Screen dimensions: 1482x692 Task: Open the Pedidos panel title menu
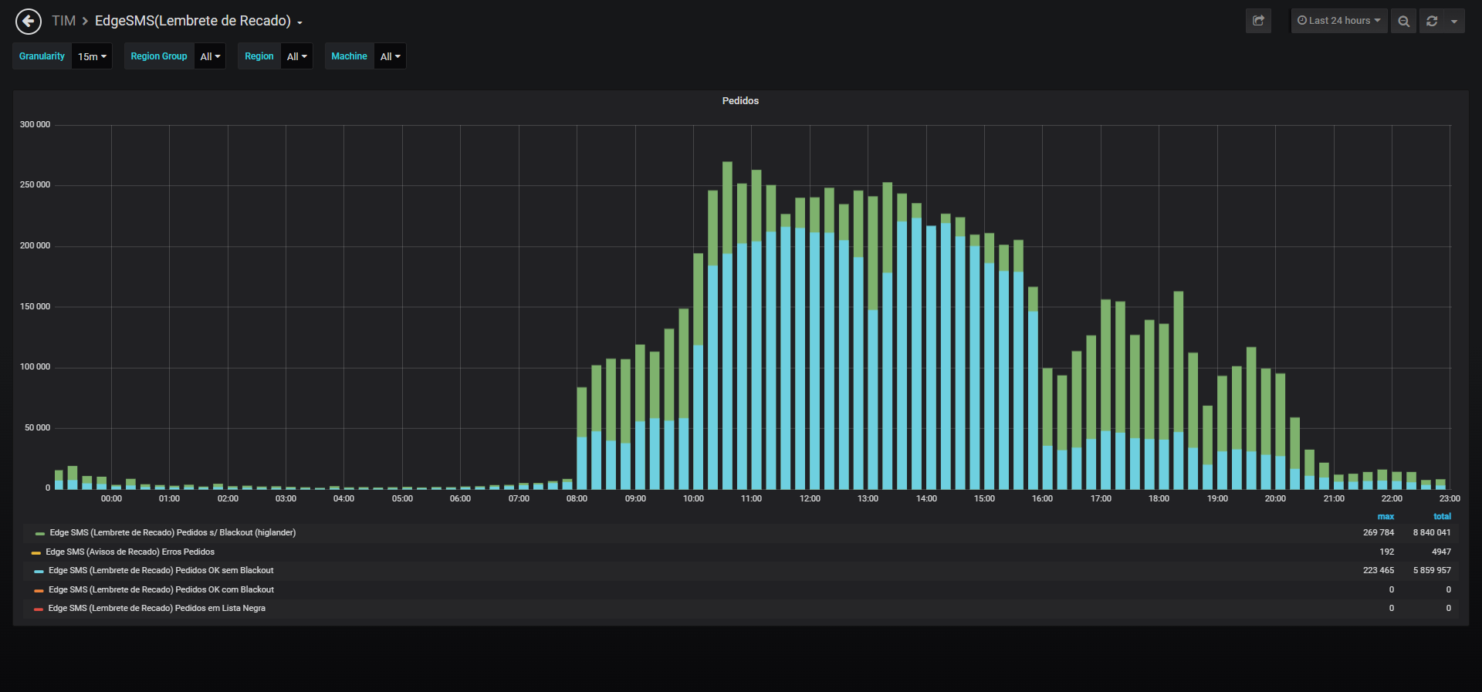740,101
